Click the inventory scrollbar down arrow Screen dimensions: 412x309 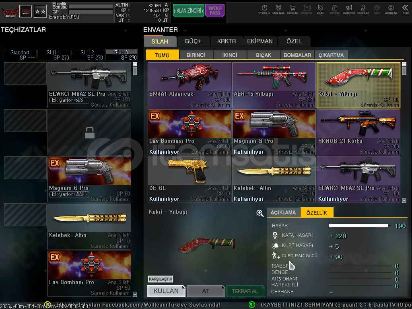coord(404,200)
